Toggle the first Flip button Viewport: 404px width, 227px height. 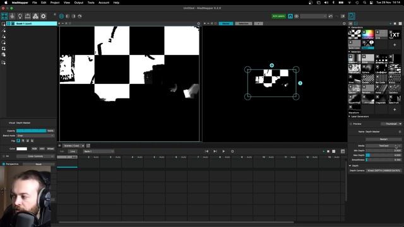(18, 141)
